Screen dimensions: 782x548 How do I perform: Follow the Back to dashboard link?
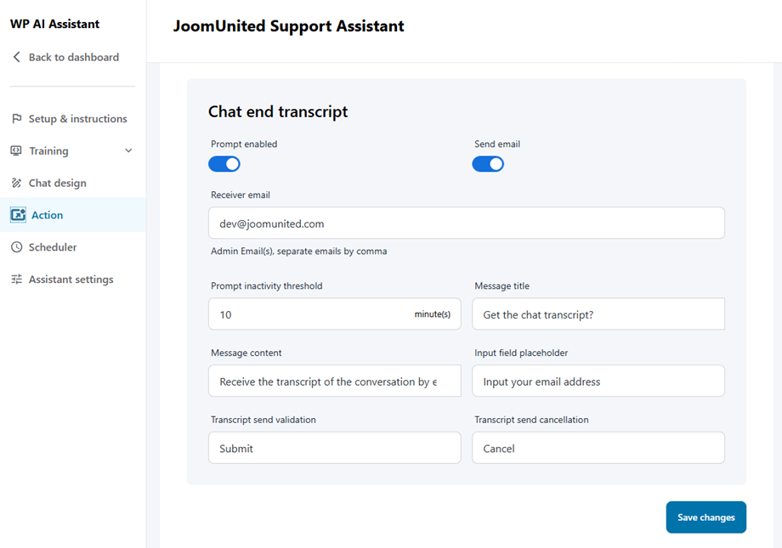click(x=73, y=58)
